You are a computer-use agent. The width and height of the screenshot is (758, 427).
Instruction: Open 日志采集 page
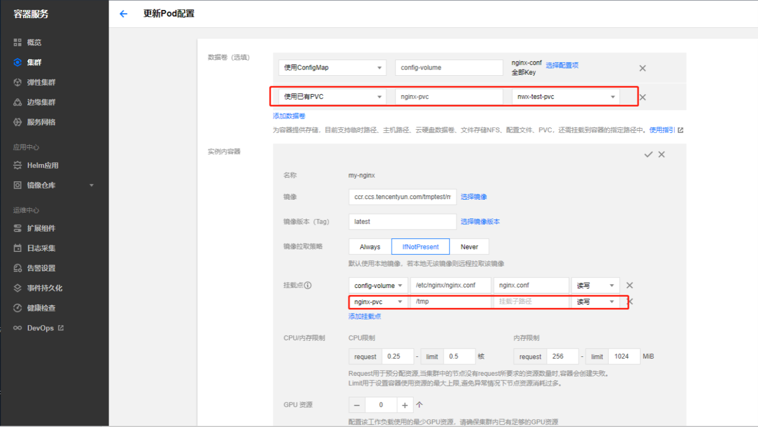[41, 248]
